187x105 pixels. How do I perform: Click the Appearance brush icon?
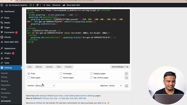point(2,48)
